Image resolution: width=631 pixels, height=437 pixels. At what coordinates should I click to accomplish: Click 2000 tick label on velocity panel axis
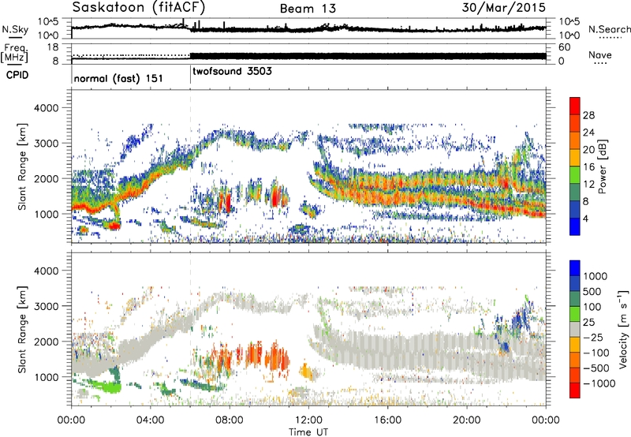(x=46, y=342)
